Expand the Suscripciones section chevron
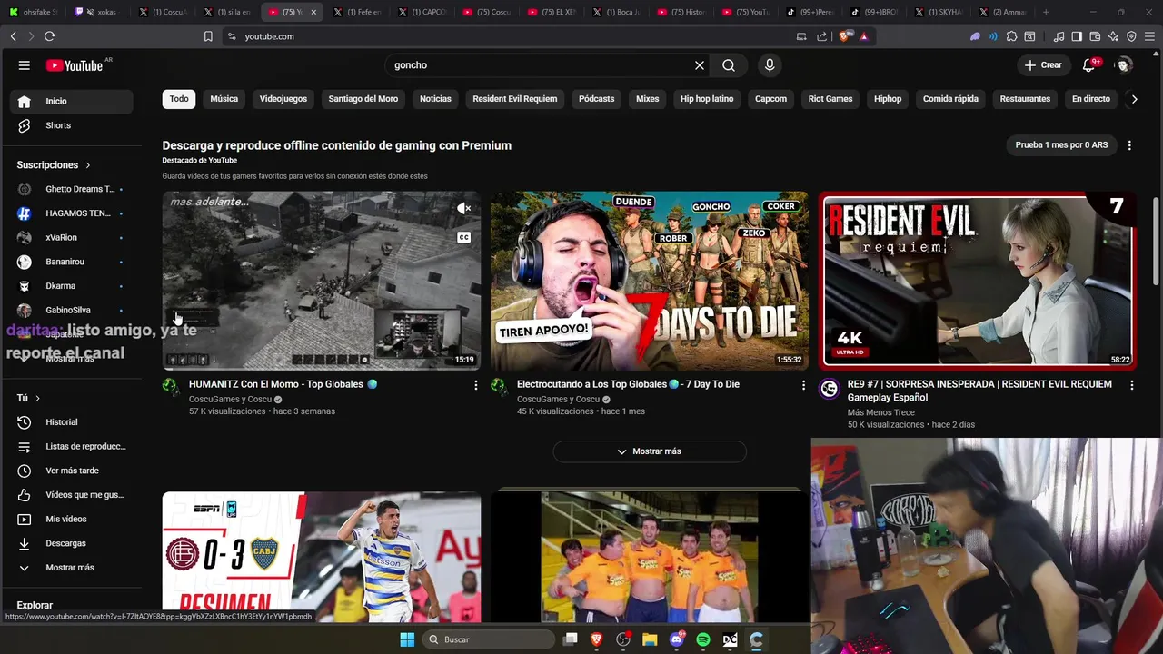The width and height of the screenshot is (1163, 654). pos(88,165)
